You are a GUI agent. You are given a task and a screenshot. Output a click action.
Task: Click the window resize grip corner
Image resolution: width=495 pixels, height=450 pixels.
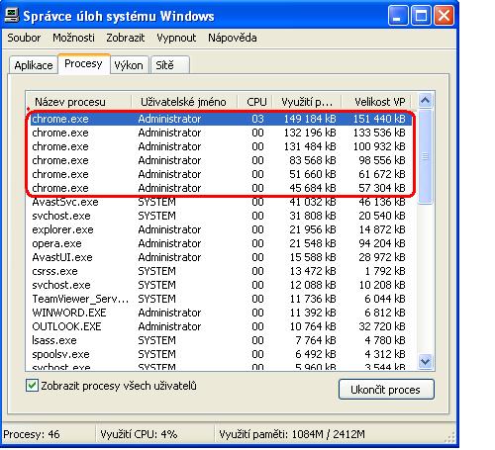[450, 438]
